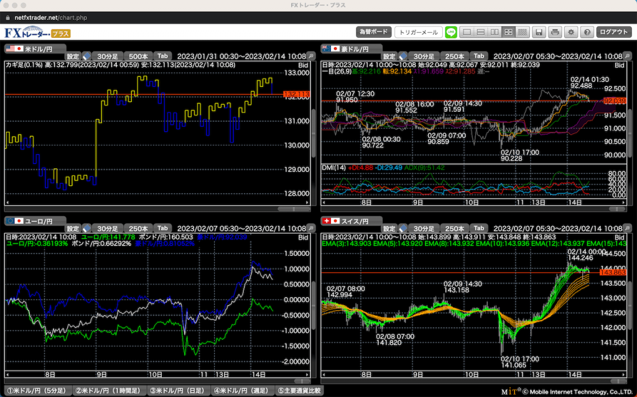The width and height of the screenshot is (637, 397).
Task: Switch to single-chart layout
Action: pyautogui.click(x=467, y=32)
